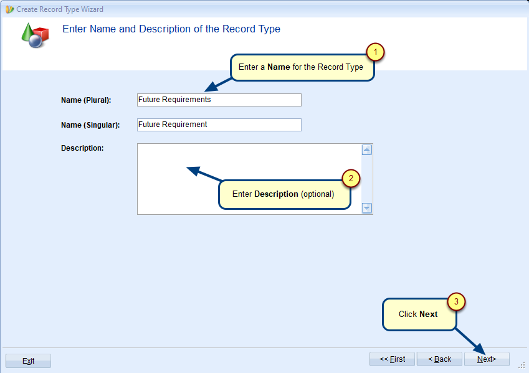The image size is (529, 373).
Task: Click the numbered badge 2 on callout
Action: coord(351,179)
